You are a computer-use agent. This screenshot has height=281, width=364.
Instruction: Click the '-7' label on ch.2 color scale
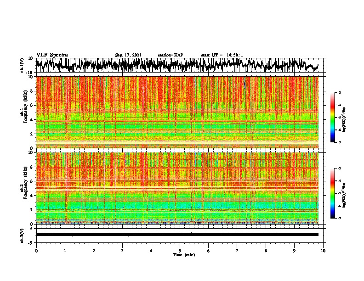[339, 218]
